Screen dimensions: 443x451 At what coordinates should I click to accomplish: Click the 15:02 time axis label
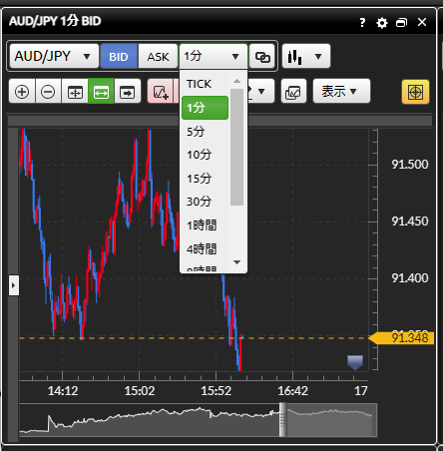[x=140, y=391]
